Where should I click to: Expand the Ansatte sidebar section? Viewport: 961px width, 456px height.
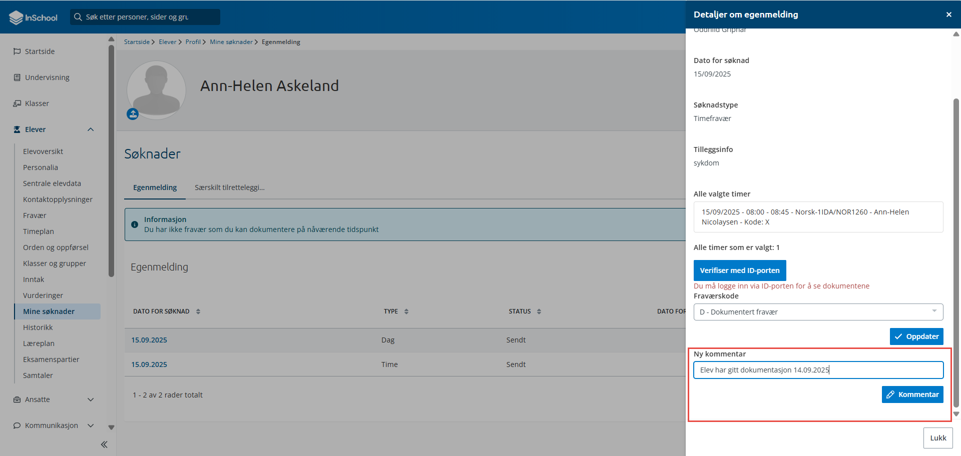(91, 399)
